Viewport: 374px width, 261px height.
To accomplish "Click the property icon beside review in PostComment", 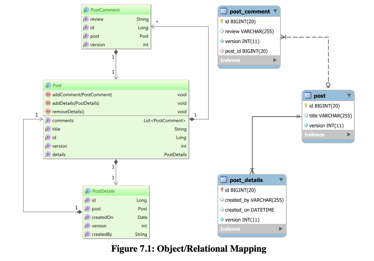I will click(86, 19).
